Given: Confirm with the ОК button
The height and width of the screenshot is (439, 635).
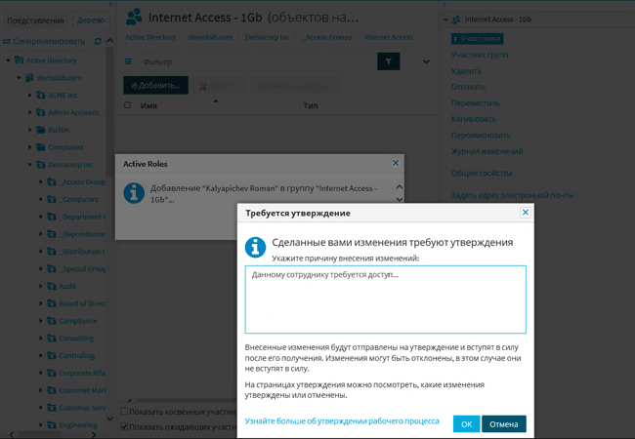Looking at the screenshot, I should (x=467, y=424).
